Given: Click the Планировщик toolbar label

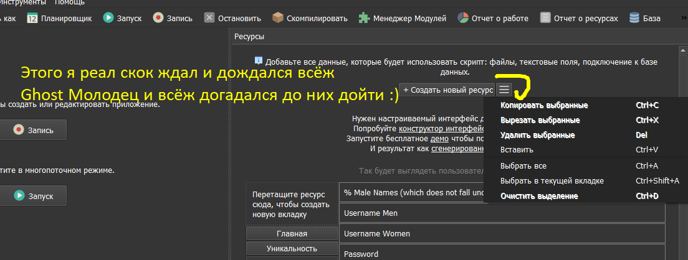Looking at the screenshot, I should point(66,19).
